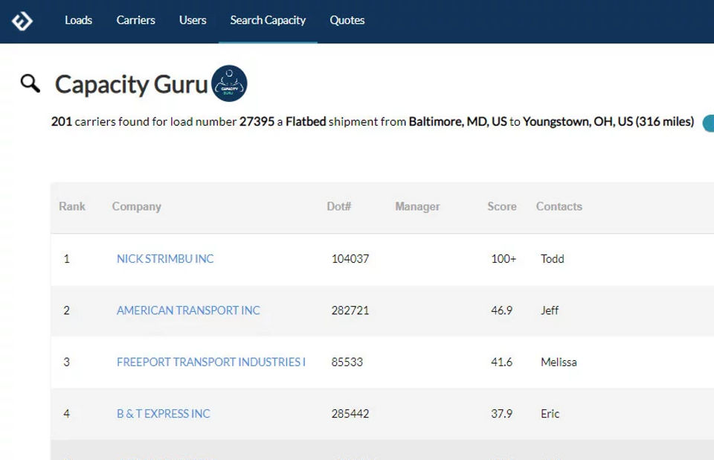Select DOT number 85533
This screenshot has height=460, width=714.
(347, 362)
